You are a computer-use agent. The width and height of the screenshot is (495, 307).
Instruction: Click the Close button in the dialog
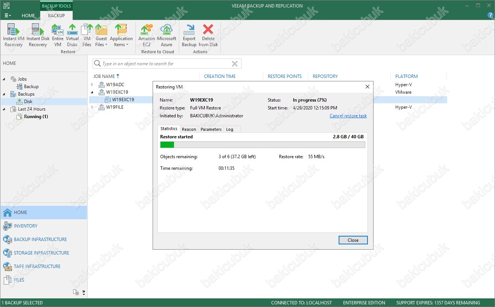(x=353, y=240)
